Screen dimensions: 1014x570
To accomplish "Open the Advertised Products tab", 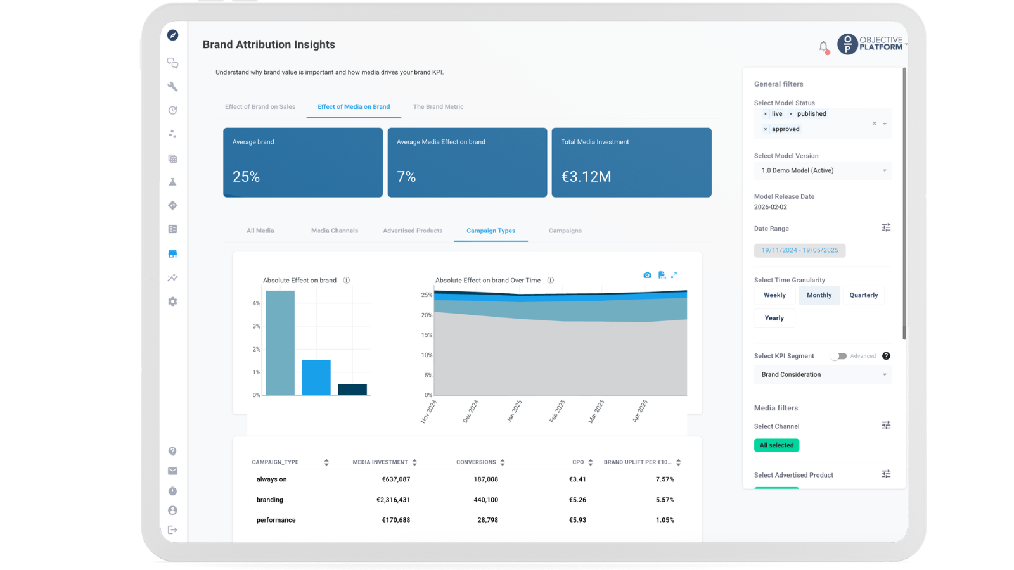I will pos(413,231).
